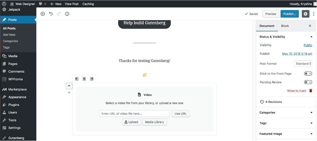Viewport: 317px width, 141px height.
Task: Switch to the Block tab
Action: click(285, 26)
